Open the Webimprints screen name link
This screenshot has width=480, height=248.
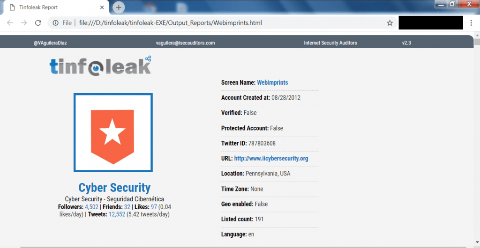(x=272, y=82)
